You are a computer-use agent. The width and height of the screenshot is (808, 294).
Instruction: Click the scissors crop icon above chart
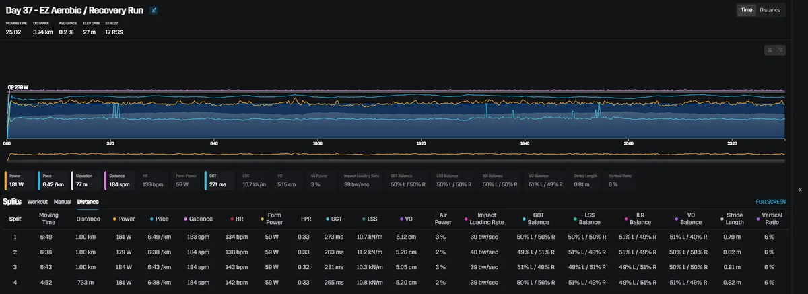[770, 50]
